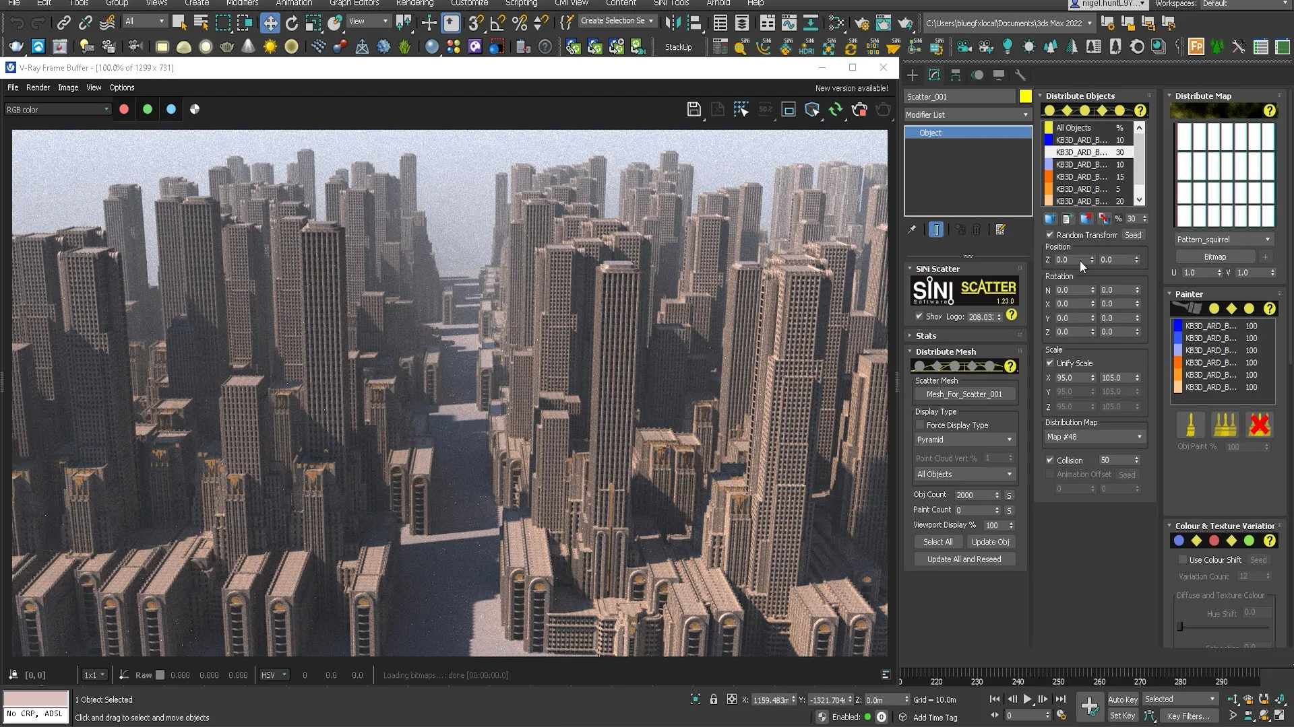Click the Go to End playback icon
This screenshot has width=1294, height=727.
[1060, 699]
